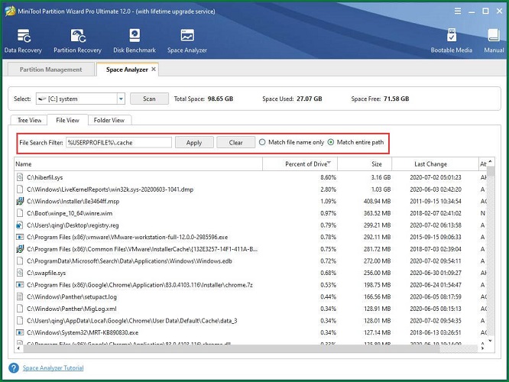
Task: Click the 3.16 GB size value
Action: click(x=381, y=177)
